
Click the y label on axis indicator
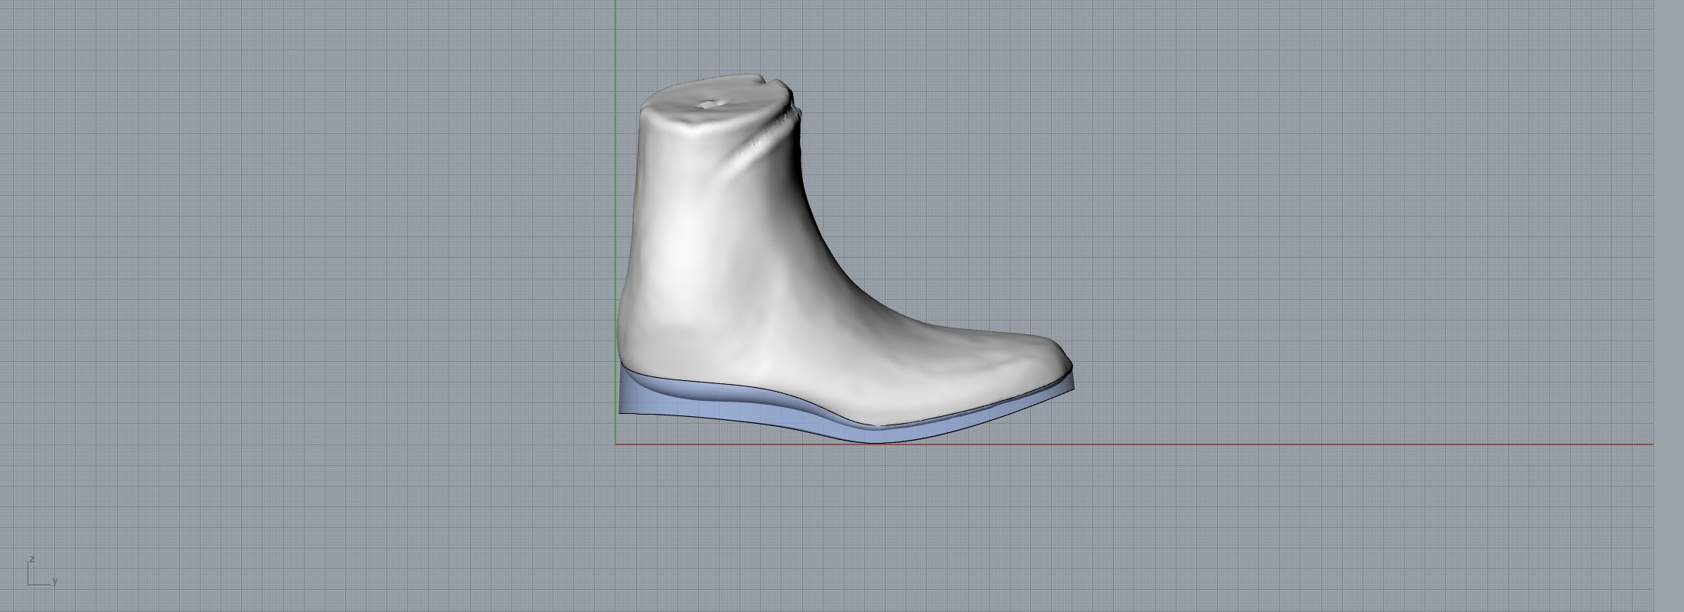tap(55, 581)
